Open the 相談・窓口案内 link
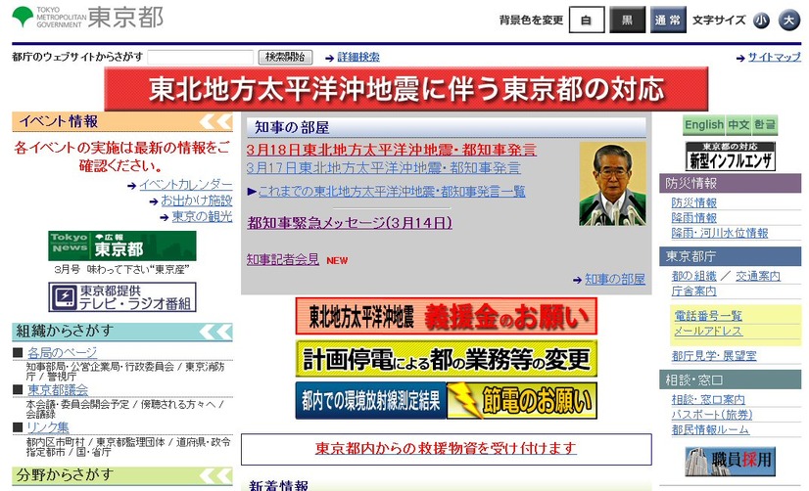Image resolution: width=809 pixels, height=491 pixels. click(x=708, y=400)
